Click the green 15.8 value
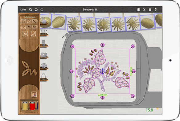This screenshot has width=180, height=121. click(x=149, y=110)
